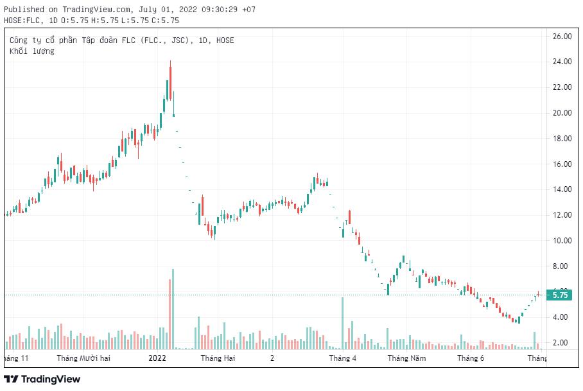
Task: Click the Tháng Hai time axis label
Action: click(x=217, y=358)
